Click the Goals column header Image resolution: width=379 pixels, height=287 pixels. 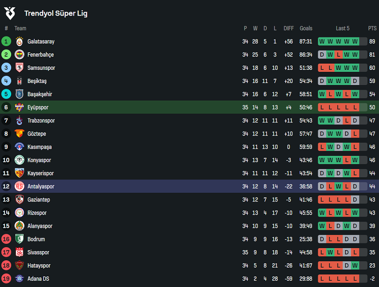(306, 28)
